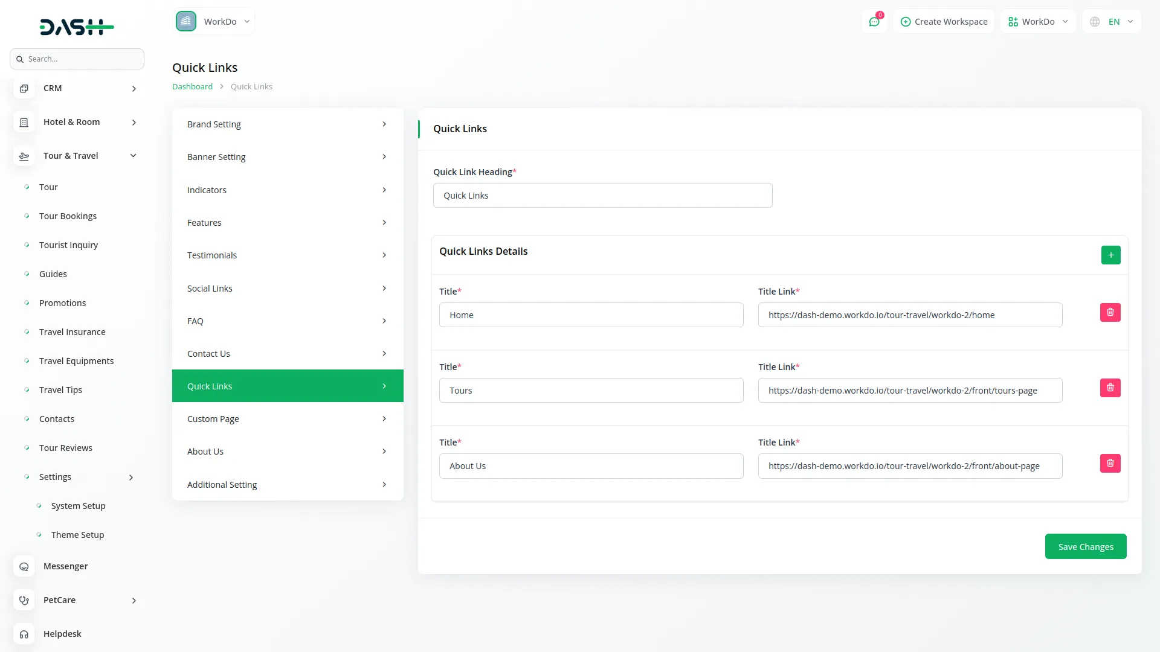
Task: Click the Quick Link Heading input field
Action: [x=602, y=196]
